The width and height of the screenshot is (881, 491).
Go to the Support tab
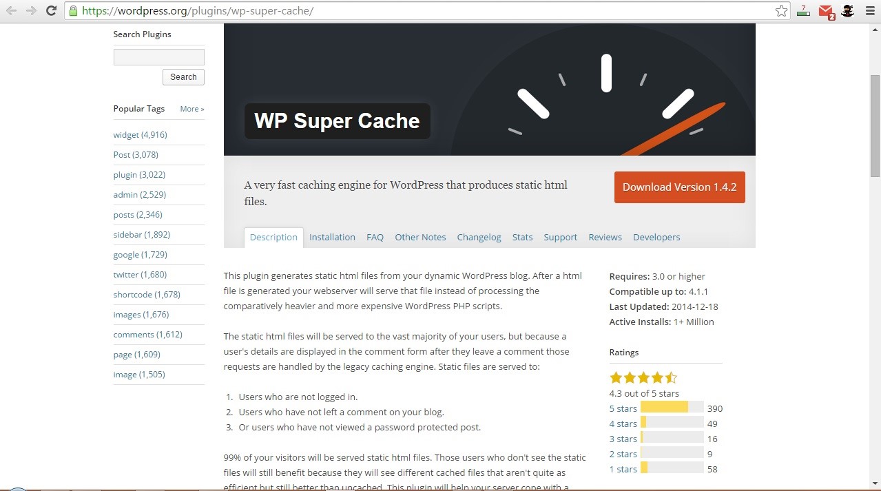pyautogui.click(x=561, y=238)
